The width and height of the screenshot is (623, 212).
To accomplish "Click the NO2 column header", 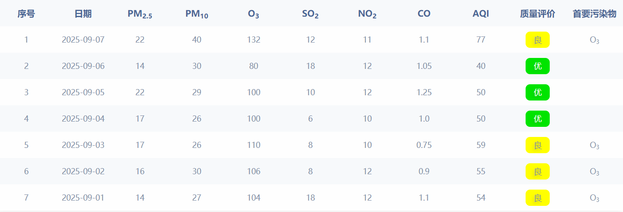I will (367, 14).
